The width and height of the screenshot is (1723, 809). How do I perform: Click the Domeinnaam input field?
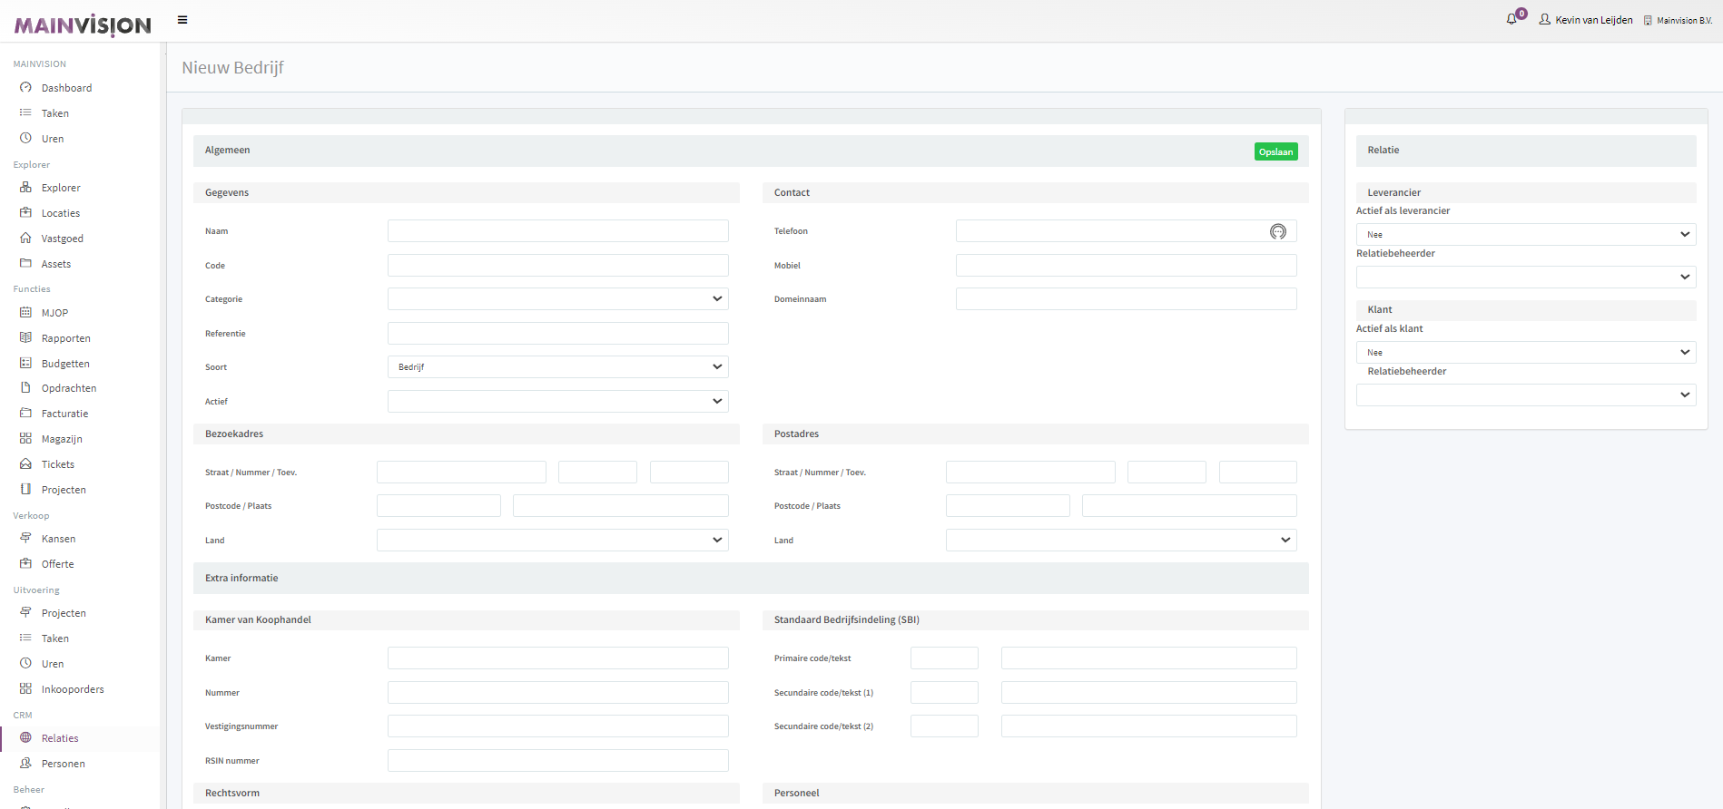(1126, 299)
